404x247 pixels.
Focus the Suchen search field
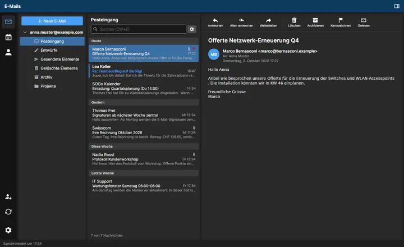pyautogui.click(x=139, y=29)
